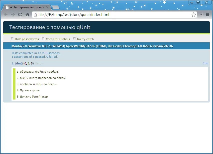Select the 'Тестирование с помощью' browser tab
213x154 pixels.
click(27, 7)
